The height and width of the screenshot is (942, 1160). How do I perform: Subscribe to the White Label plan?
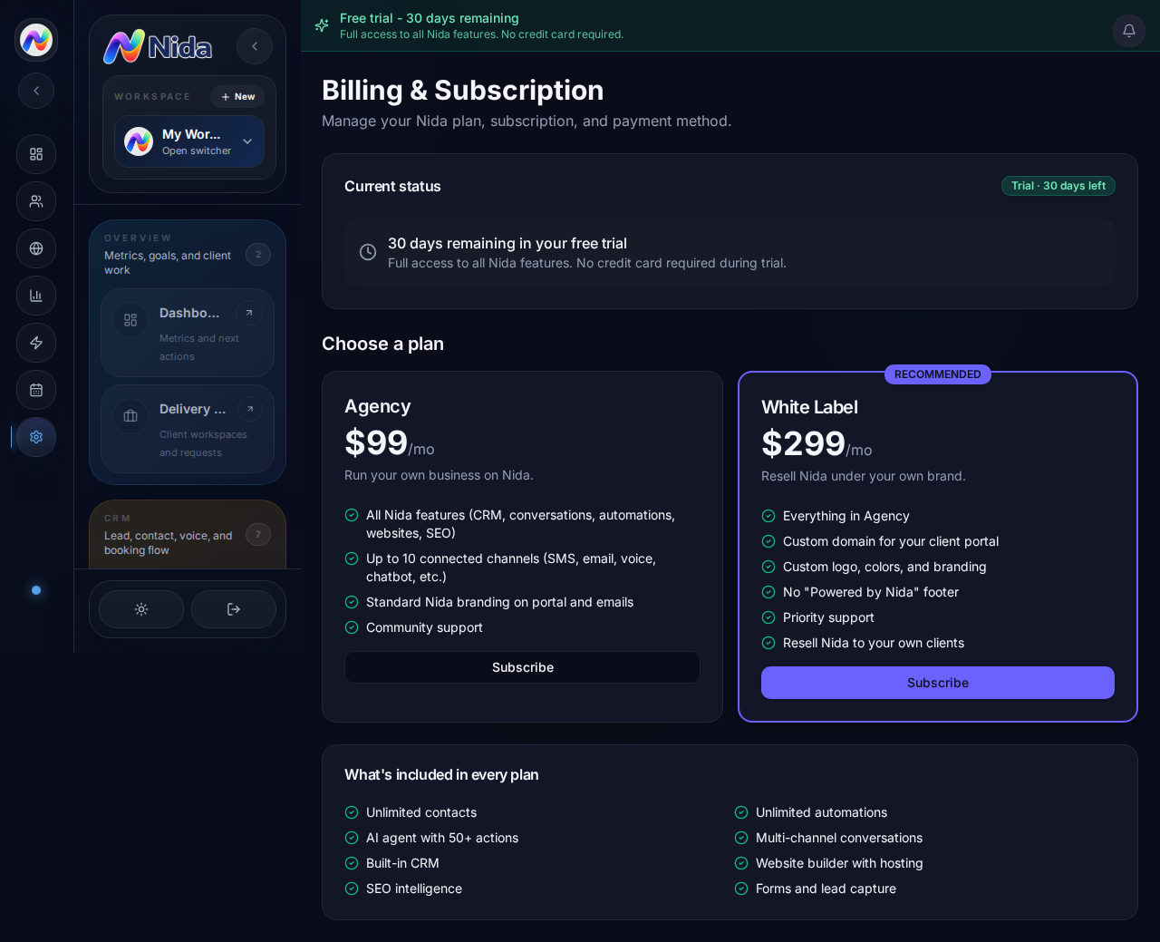938,683
